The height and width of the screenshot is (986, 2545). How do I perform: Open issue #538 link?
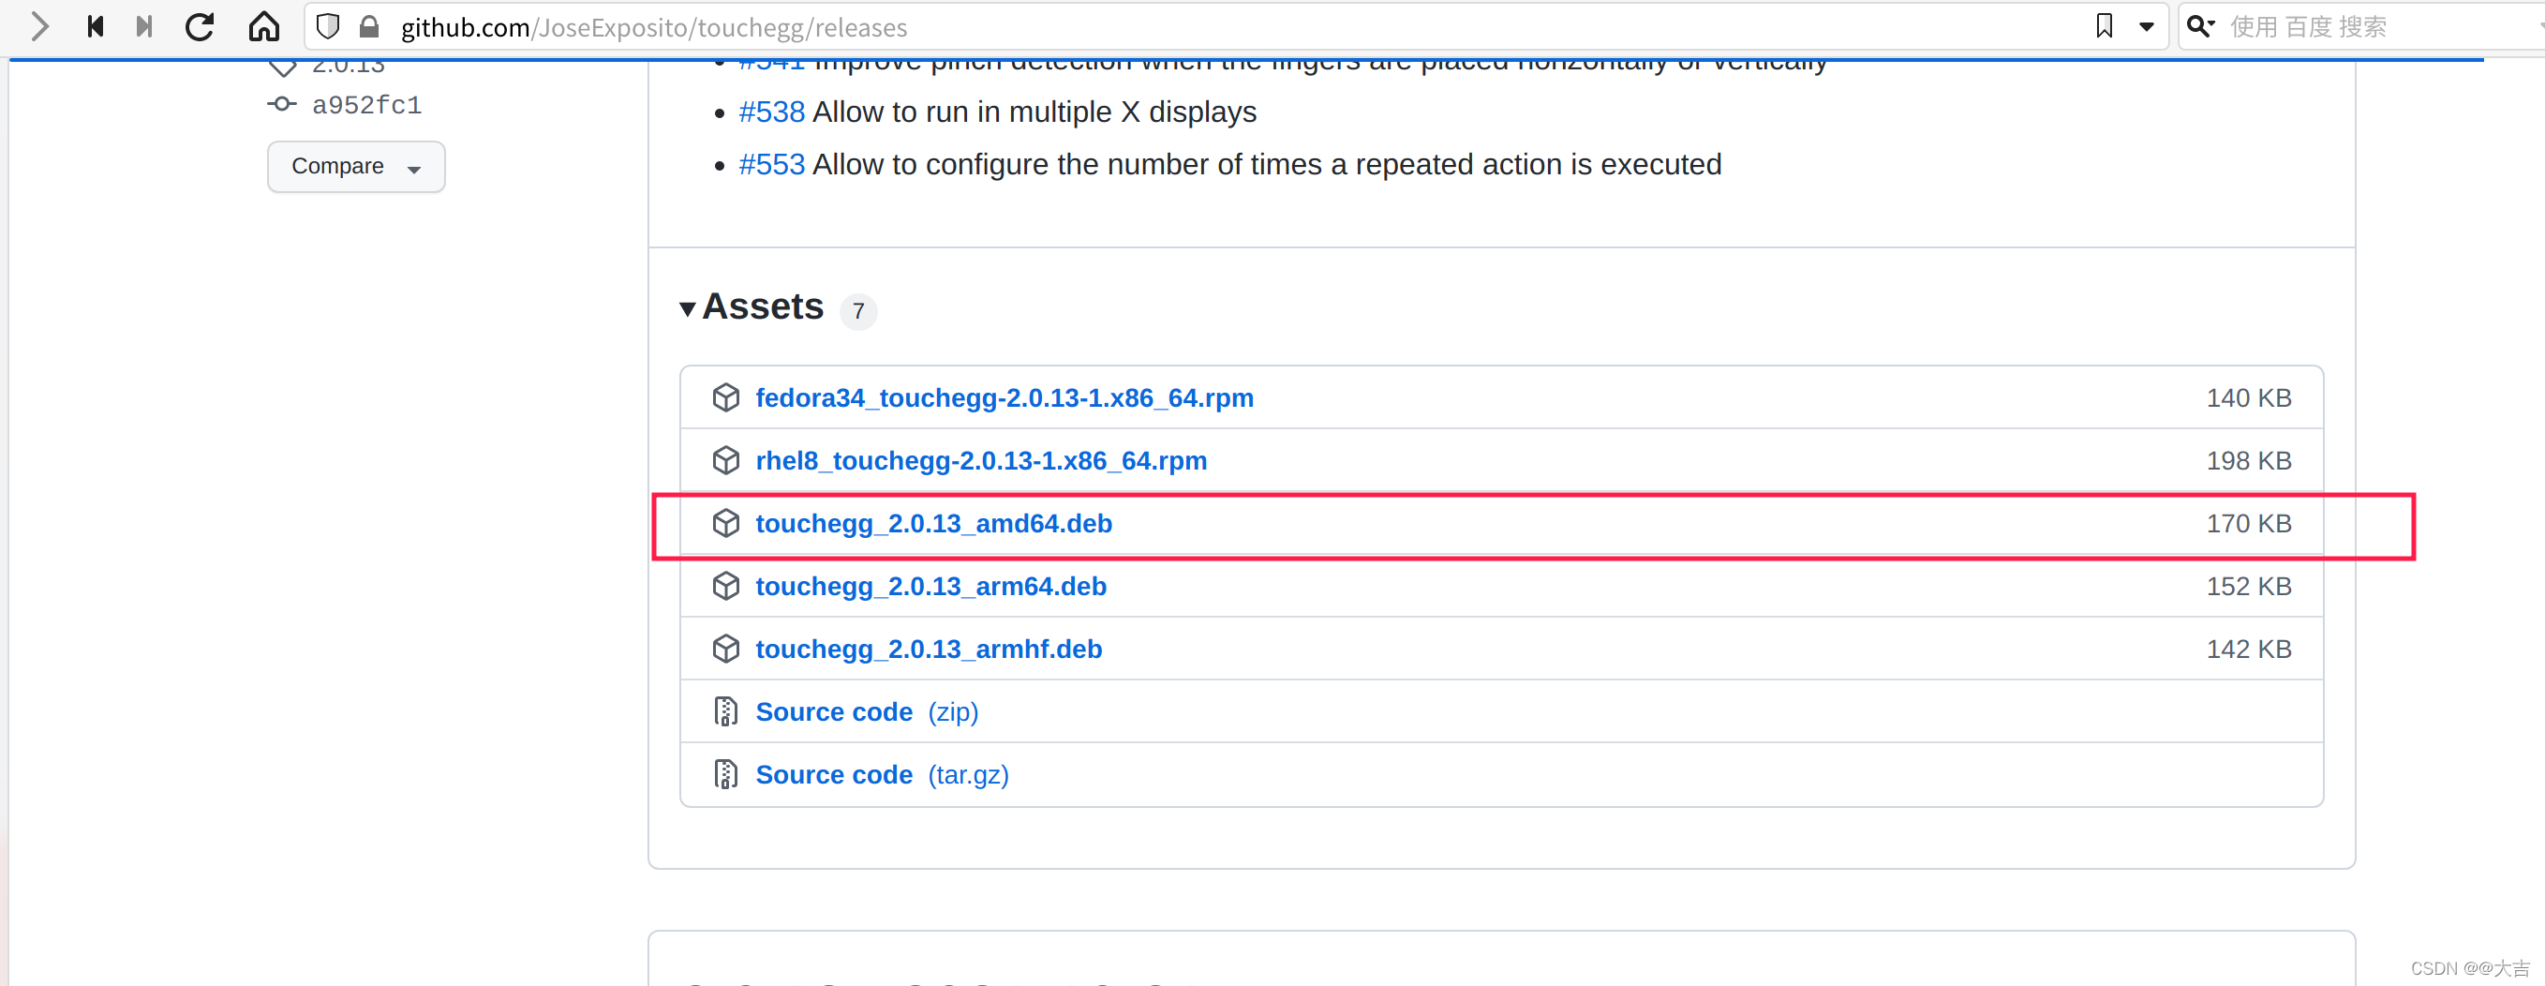pyautogui.click(x=771, y=112)
